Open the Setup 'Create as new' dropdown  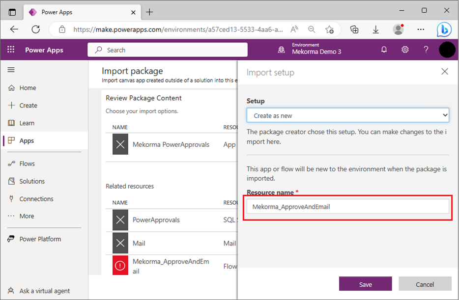point(347,116)
